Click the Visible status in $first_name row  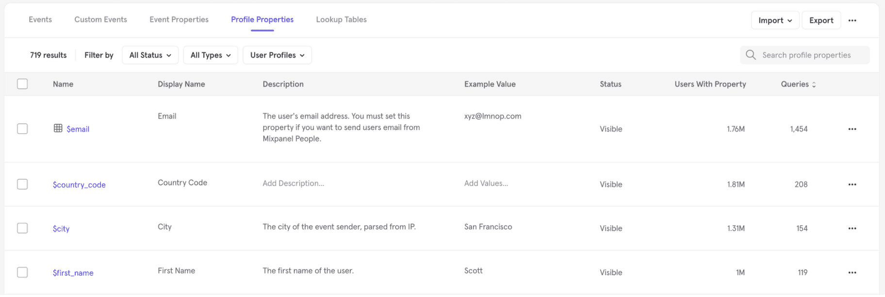(x=611, y=273)
